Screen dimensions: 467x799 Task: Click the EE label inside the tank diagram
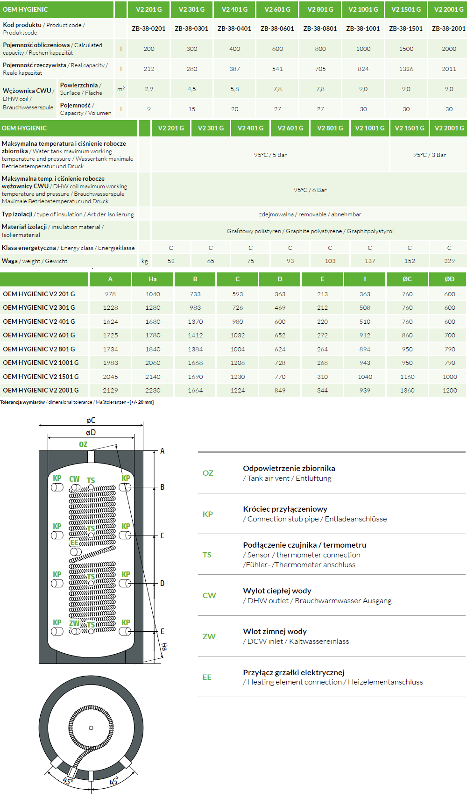74,542
